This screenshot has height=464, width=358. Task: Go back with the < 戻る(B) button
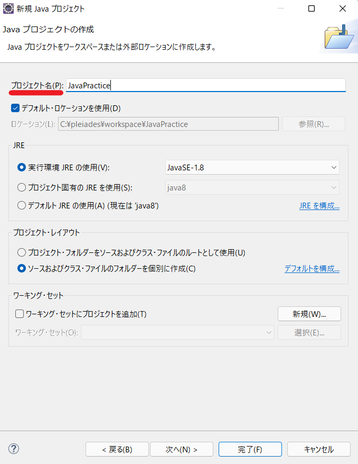point(117,449)
